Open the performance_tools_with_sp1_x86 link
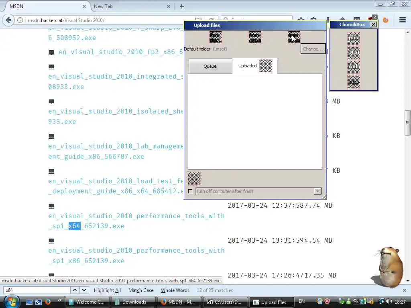Image resolution: width=411 pixels, height=308 pixels. [136, 255]
